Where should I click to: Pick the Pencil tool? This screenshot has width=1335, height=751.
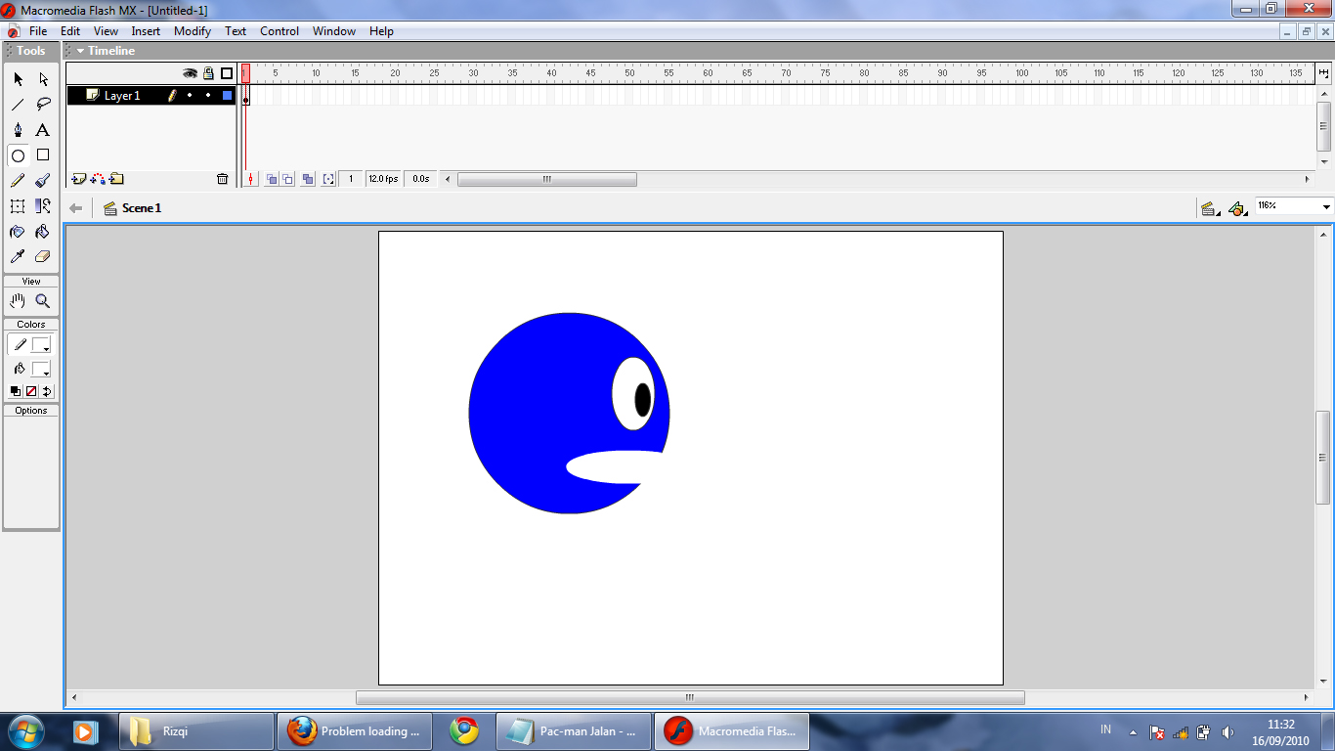(x=18, y=181)
